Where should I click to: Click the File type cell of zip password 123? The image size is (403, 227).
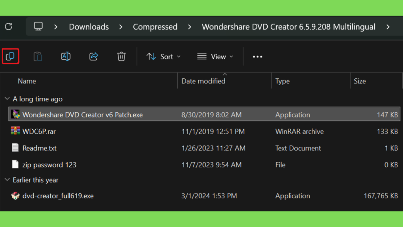point(280,165)
